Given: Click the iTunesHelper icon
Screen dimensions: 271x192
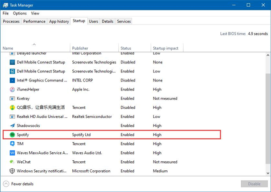Looking at the screenshot, I should [x=12, y=89].
